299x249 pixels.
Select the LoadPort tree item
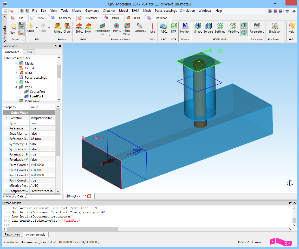click(x=36, y=96)
